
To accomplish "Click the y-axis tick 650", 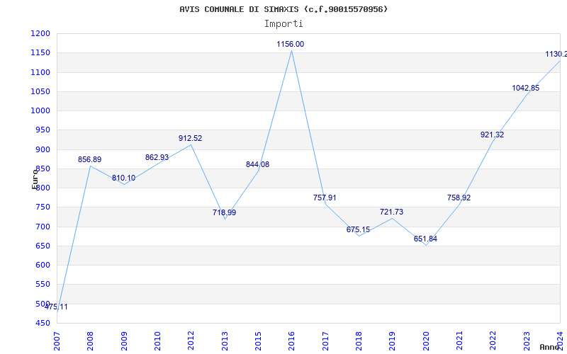I will coord(43,246).
